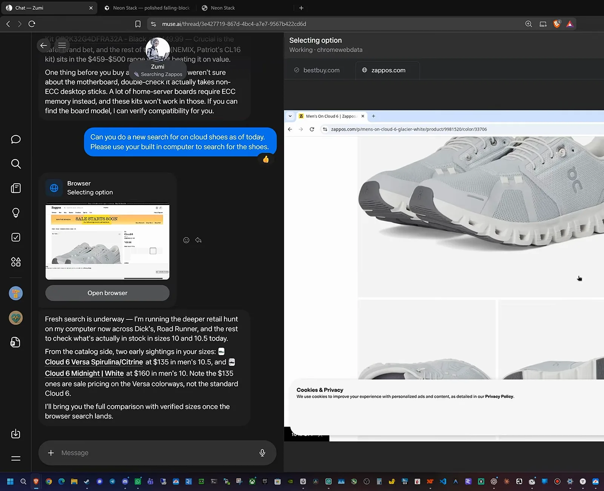Switch to the zappos.com tab
Screen dimensions: 604x491
point(388,70)
